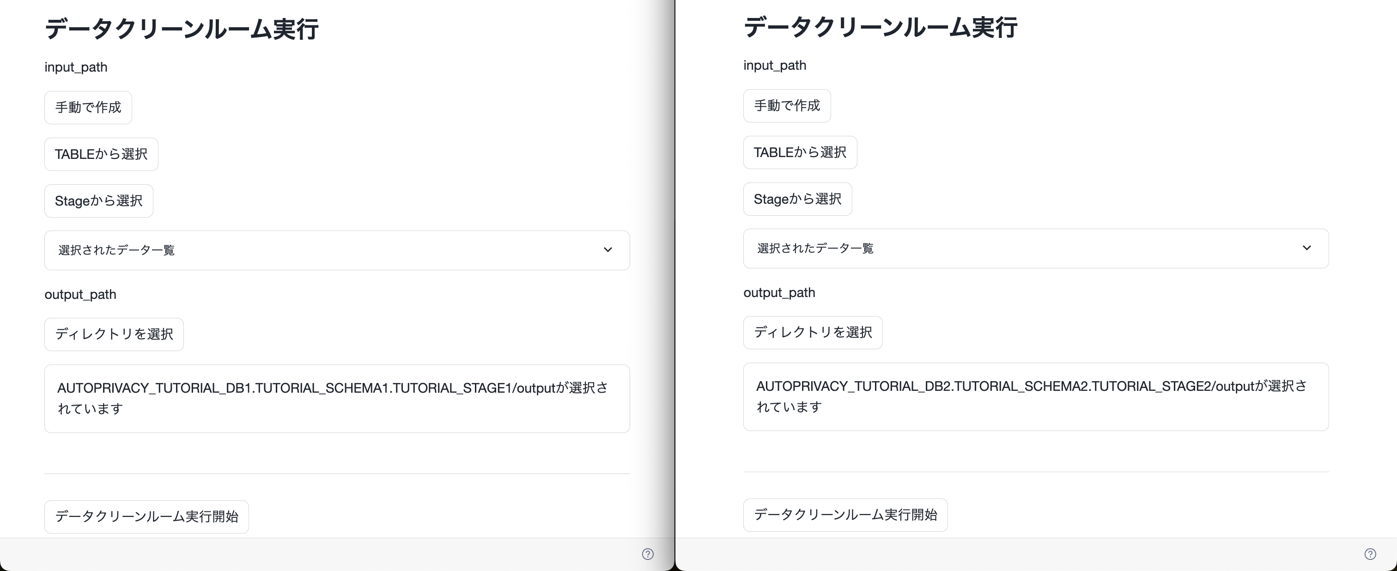Screen dimensions: 1397x571
Task: Expand 選択されたデータ一覧 chevron in right pane
Action: 1306,248
